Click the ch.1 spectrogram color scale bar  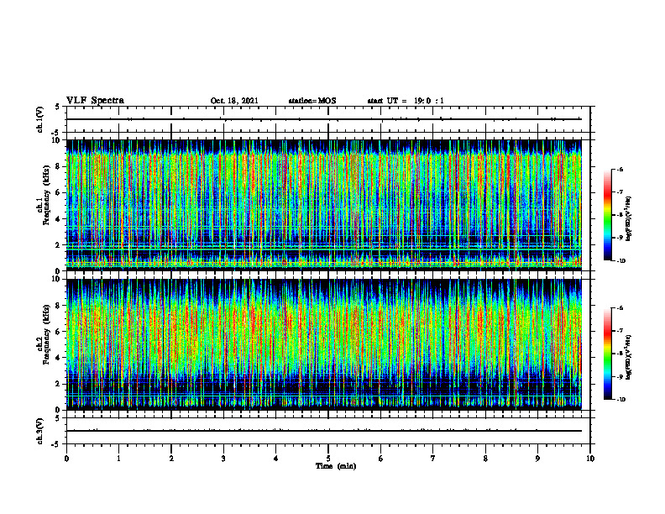(x=607, y=215)
